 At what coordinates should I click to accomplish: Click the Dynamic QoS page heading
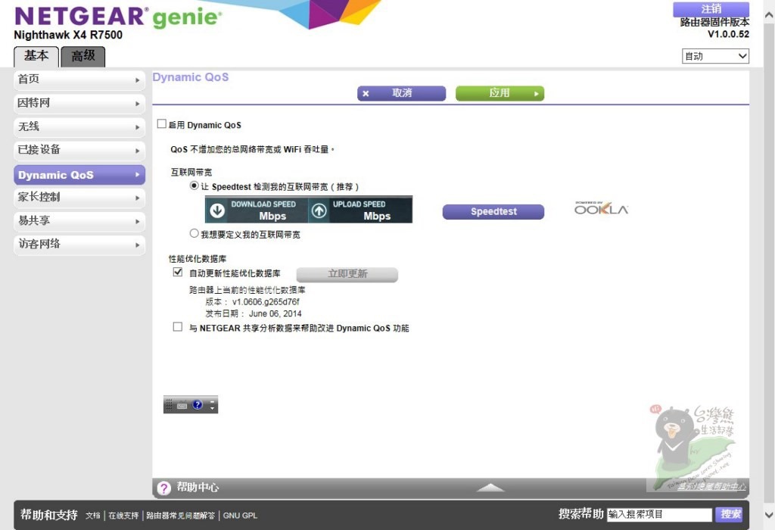point(190,77)
